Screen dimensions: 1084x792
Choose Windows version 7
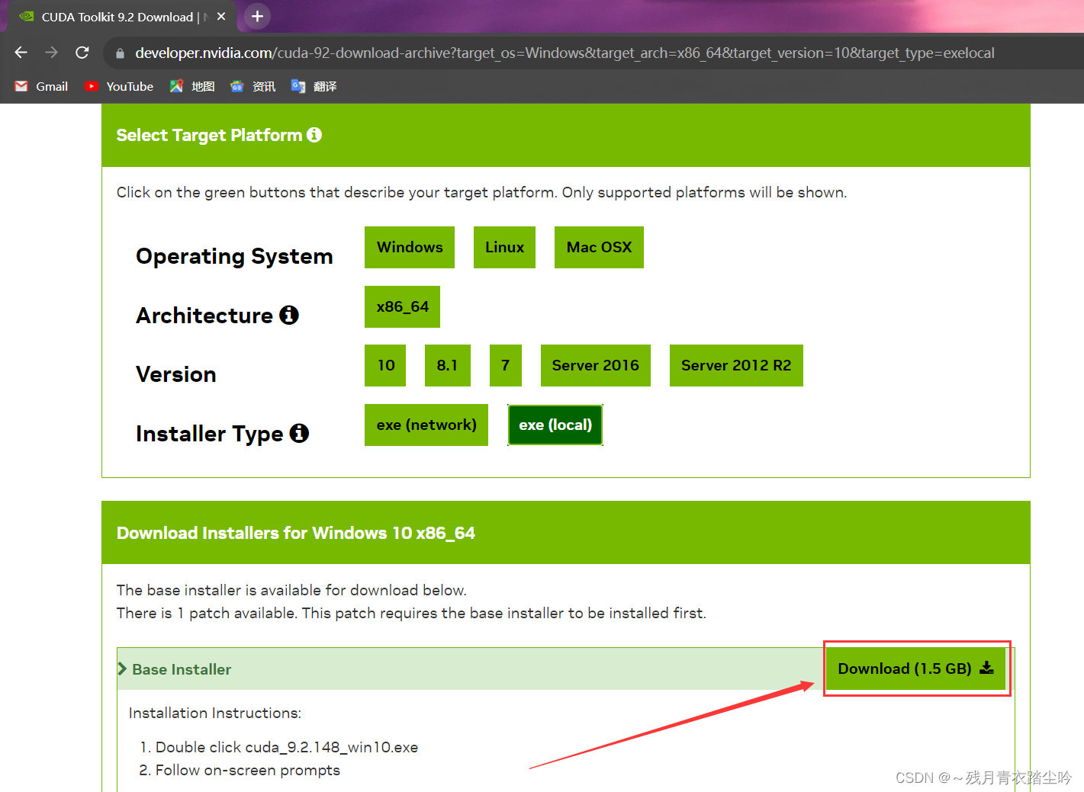click(x=506, y=365)
